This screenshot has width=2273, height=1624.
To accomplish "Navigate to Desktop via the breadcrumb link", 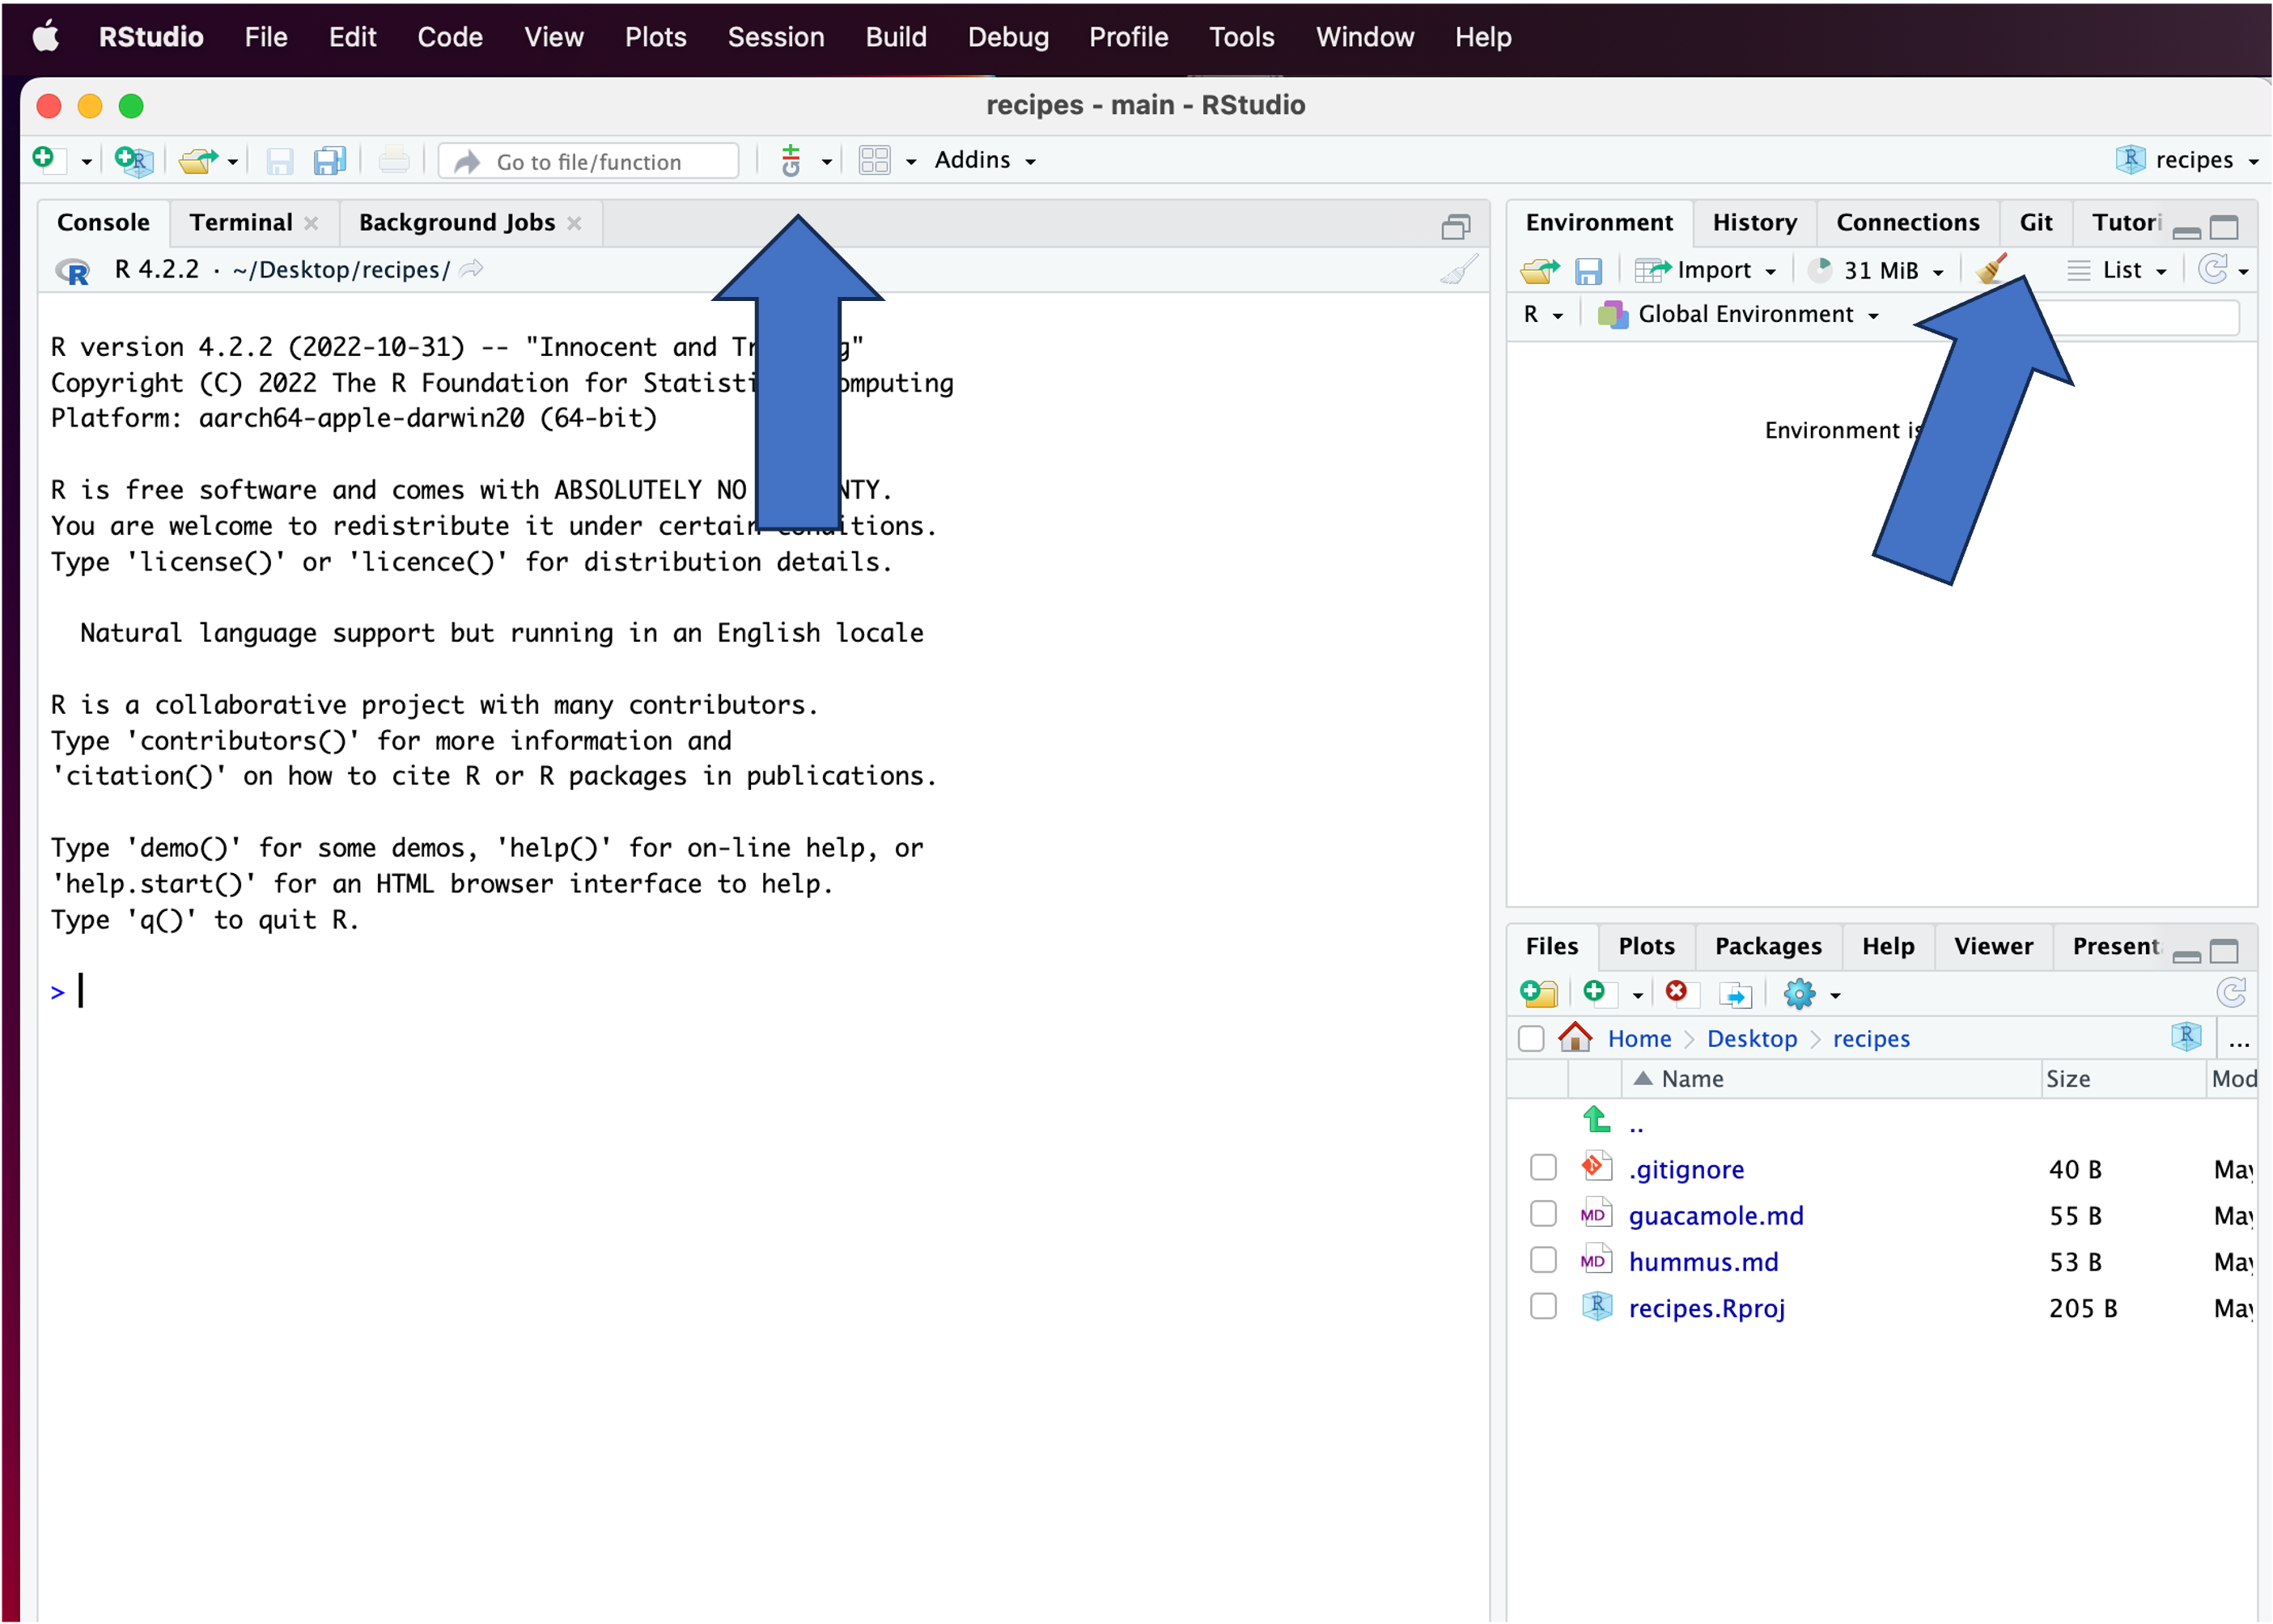I will (x=1752, y=1039).
